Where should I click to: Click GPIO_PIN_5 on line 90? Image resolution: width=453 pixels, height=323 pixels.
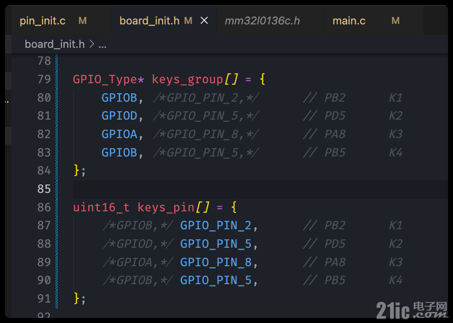click(x=216, y=280)
